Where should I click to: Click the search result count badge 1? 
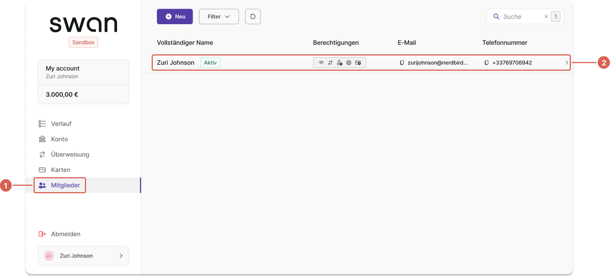[556, 16]
